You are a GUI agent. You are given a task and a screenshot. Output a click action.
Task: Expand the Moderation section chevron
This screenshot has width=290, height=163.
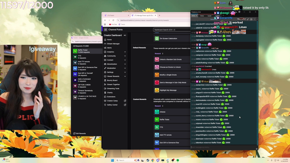click(125, 68)
